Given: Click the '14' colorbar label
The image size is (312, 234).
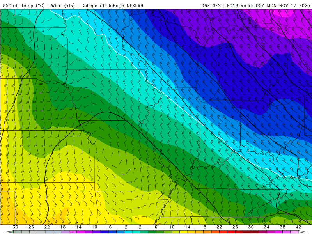Looking at the screenshot, I should (188, 227).
